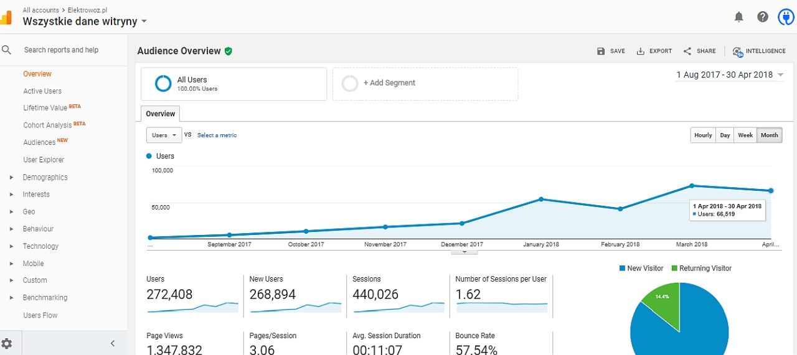Click the Sessions metric 440,026
This screenshot has height=355, width=797.
[375, 295]
